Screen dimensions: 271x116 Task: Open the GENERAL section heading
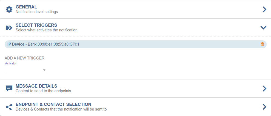click(26, 7)
